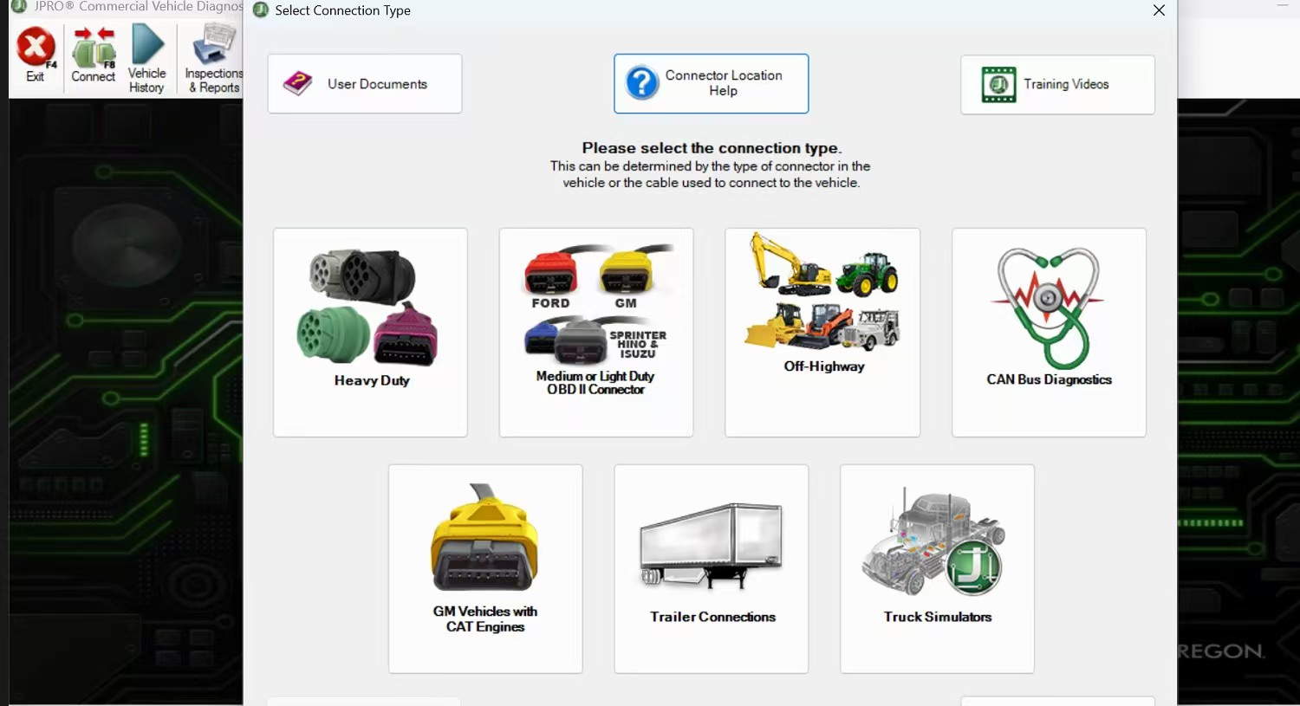The height and width of the screenshot is (706, 1300).
Task: Choose the Truck Simulators option
Action: [937, 568]
